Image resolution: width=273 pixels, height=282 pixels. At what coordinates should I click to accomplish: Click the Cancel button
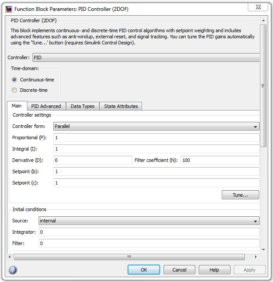pos(179,270)
